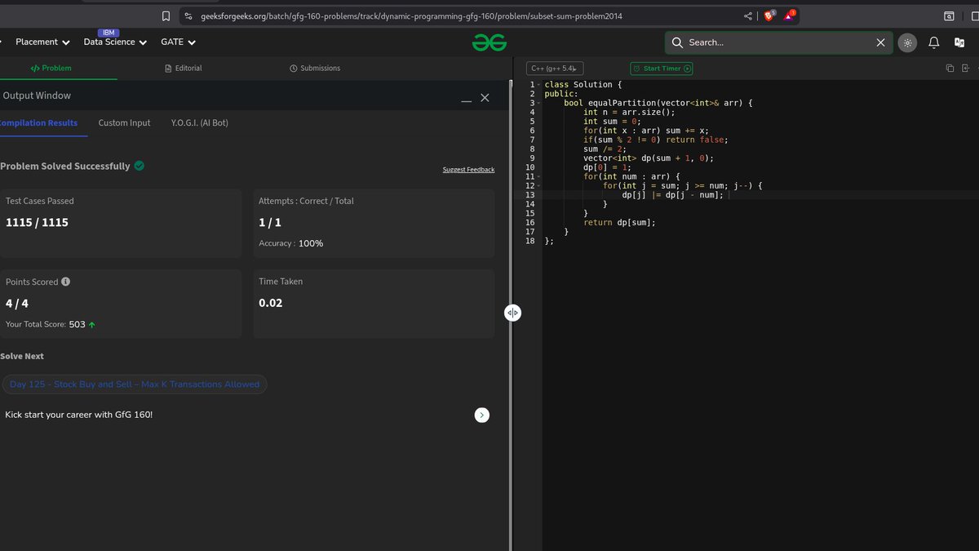Select the Compilation Results tab

tap(38, 122)
